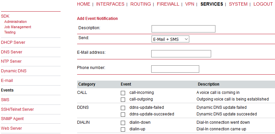Image resolution: width=275 pixels, height=134 pixels.
Task: Open DHCP Server in the sidebar
Action: coord(13,42)
